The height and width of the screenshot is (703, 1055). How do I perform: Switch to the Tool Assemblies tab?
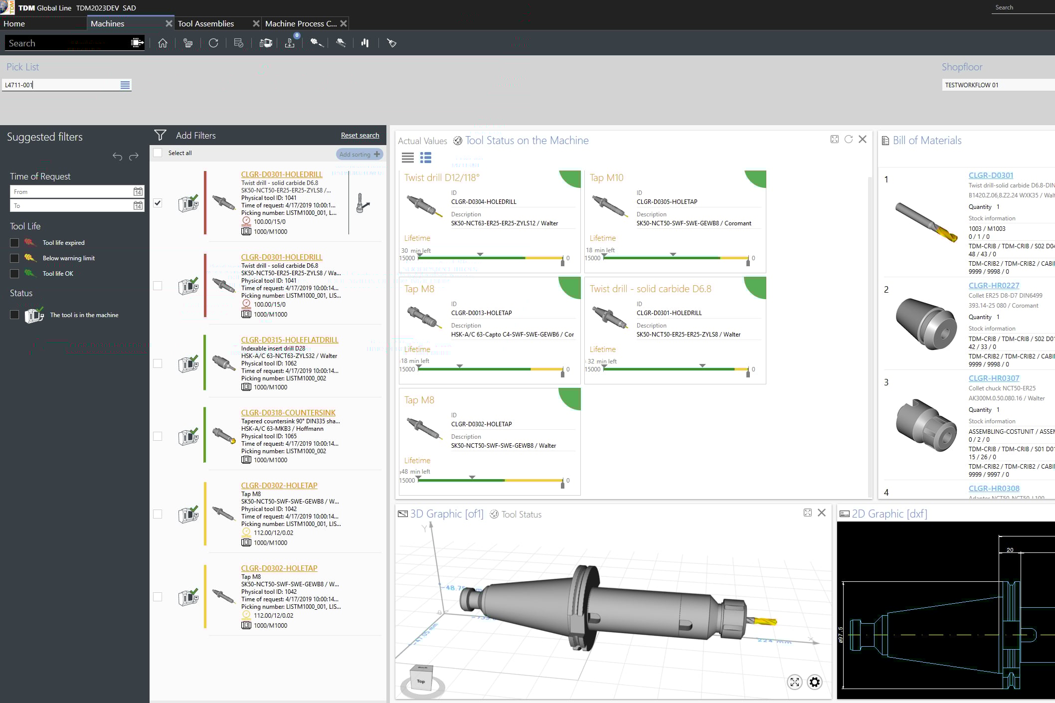tap(206, 23)
